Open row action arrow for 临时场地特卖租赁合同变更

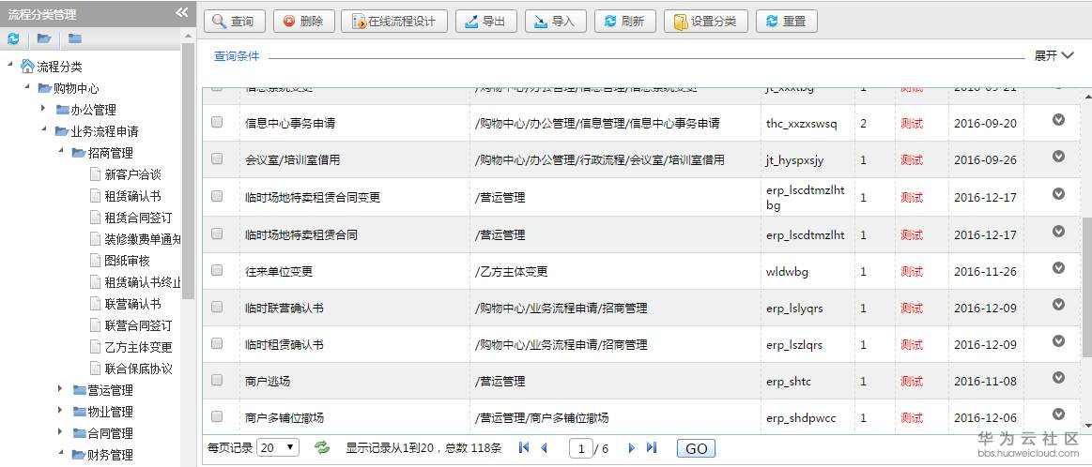pyautogui.click(x=1058, y=193)
